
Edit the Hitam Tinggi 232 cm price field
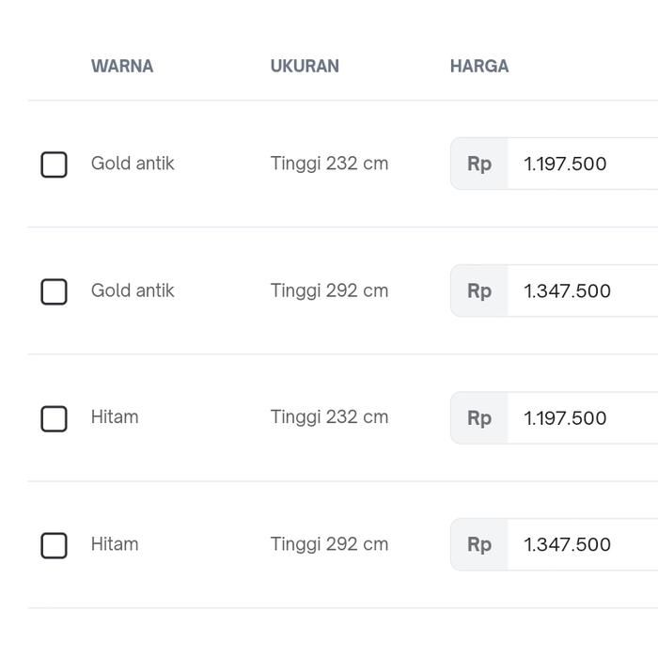(583, 418)
